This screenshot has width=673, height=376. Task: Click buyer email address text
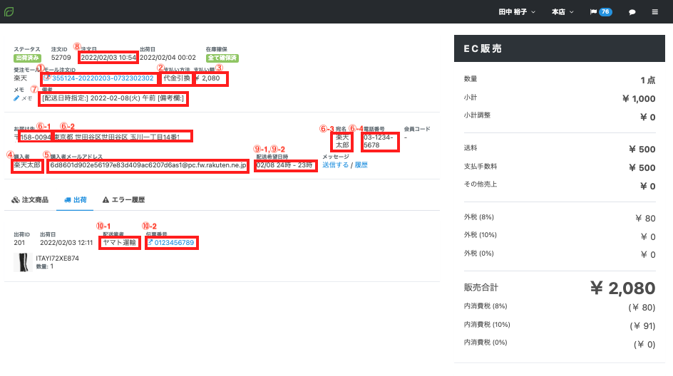(148, 165)
